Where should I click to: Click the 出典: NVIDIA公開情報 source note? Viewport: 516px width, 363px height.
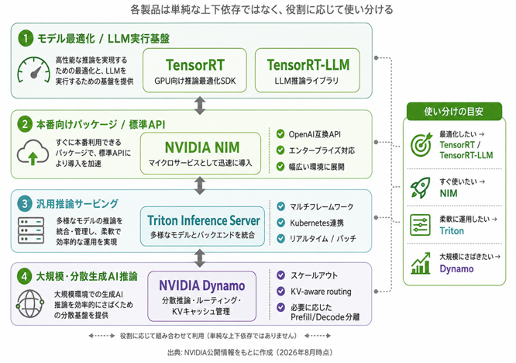pos(249,352)
